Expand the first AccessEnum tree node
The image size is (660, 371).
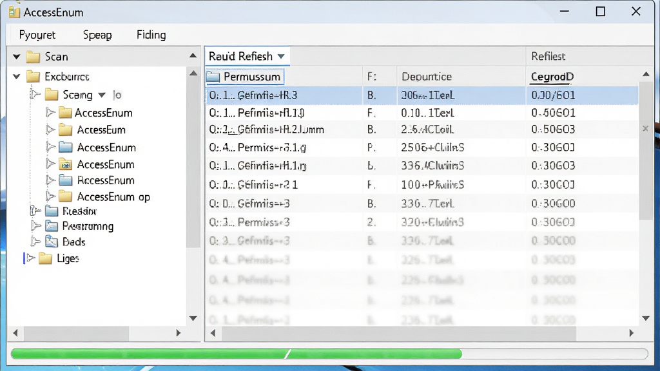tap(50, 112)
